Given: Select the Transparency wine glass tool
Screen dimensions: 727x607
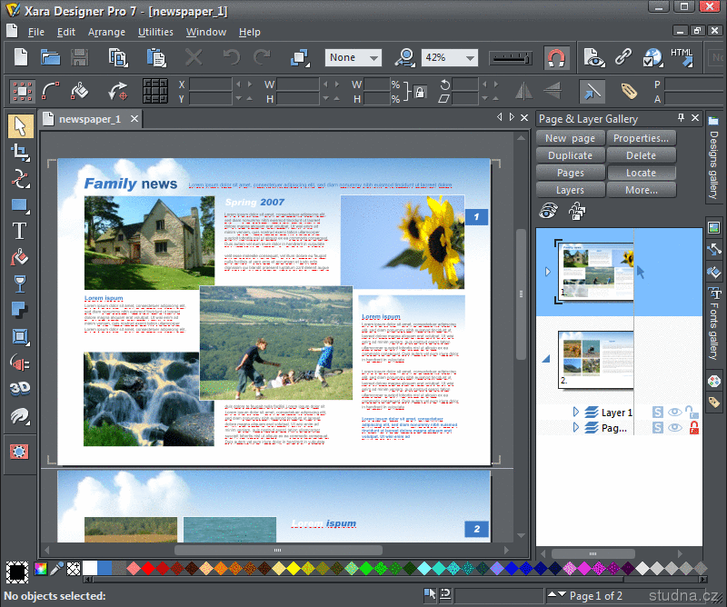Looking at the screenshot, I should click(19, 284).
